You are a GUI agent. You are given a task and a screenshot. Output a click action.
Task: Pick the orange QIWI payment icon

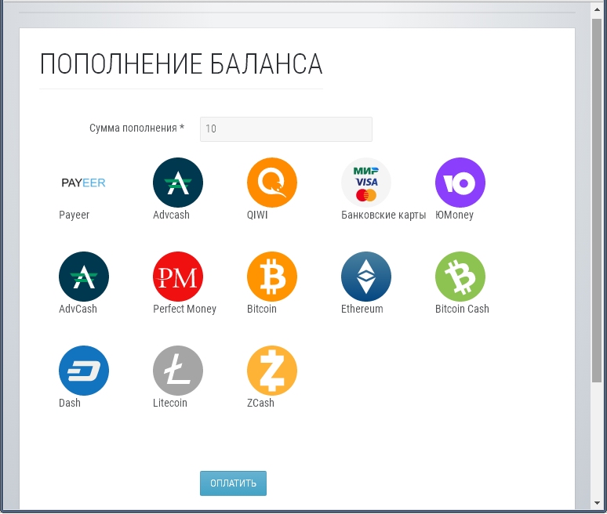pos(272,183)
